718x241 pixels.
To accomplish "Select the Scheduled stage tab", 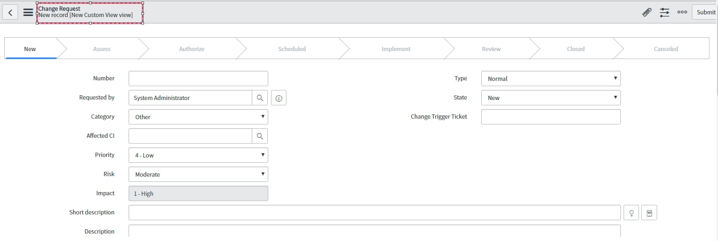I will coord(292,49).
